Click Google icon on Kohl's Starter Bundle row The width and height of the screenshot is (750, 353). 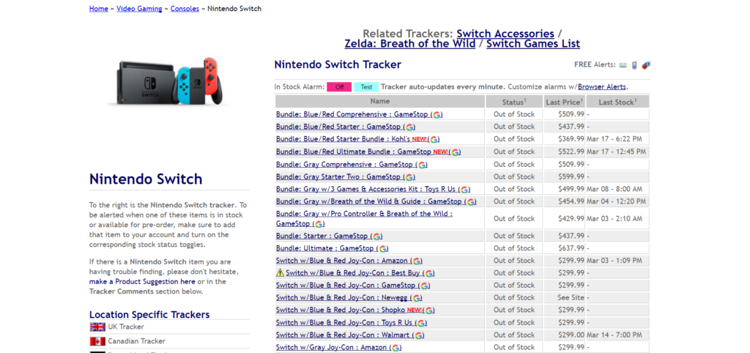click(434, 140)
